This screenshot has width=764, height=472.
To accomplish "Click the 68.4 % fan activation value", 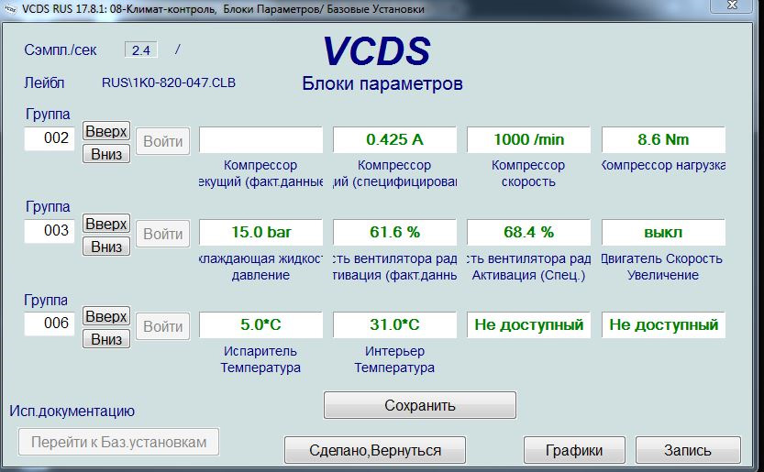I will click(528, 233).
